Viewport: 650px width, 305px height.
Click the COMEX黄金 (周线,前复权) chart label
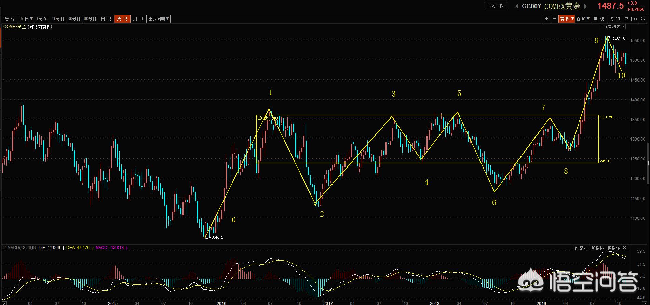tap(28, 27)
